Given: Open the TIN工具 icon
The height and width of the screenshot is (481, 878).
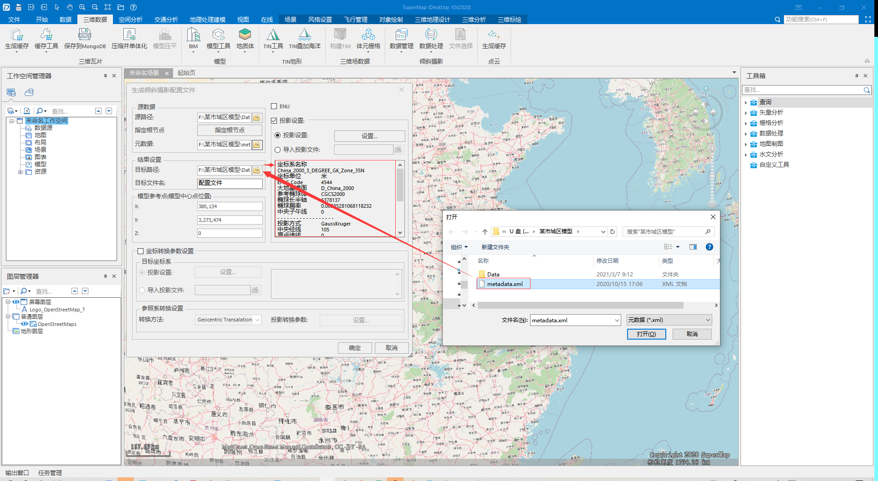Looking at the screenshot, I should click(x=273, y=35).
